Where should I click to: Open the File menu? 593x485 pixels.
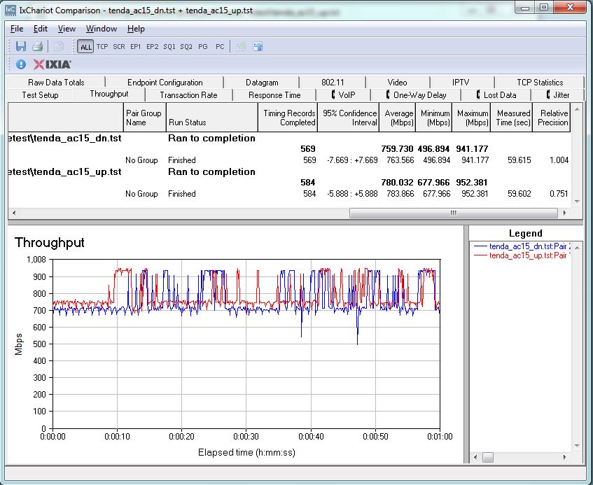(x=17, y=29)
